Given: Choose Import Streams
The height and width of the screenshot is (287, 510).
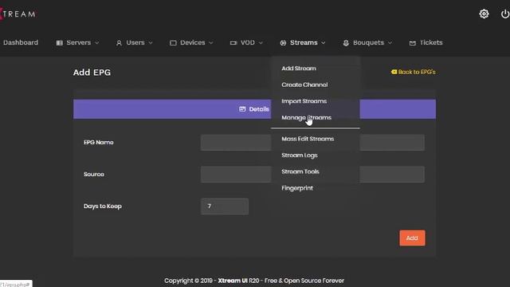Looking at the screenshot, I should (304, 101).
